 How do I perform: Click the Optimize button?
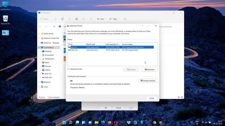(149, 70)
